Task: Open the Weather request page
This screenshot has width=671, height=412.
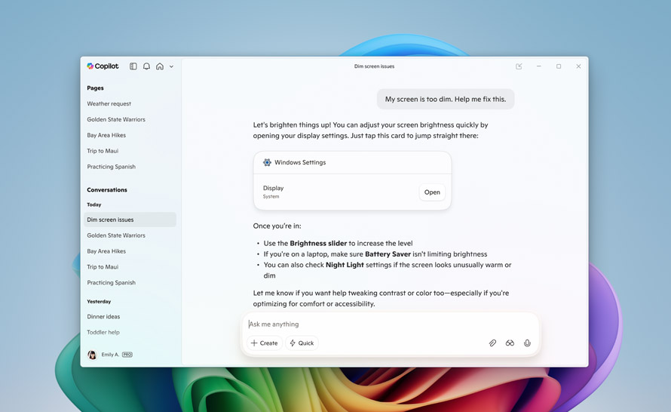Action: pos(109,104)
